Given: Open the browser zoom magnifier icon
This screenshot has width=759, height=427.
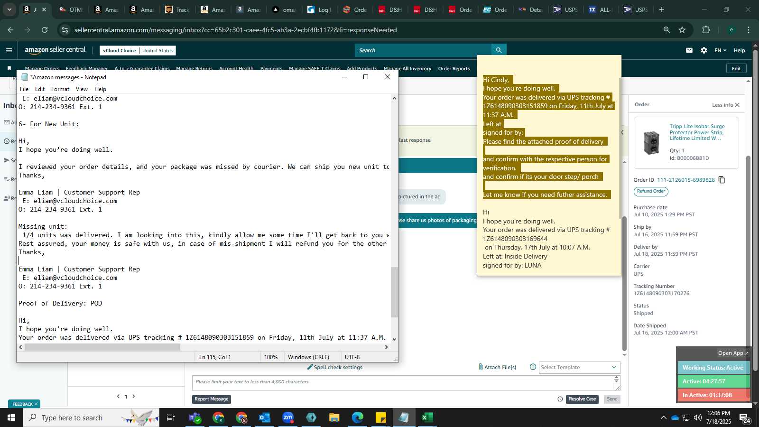Looking at the screenshot, I should click(x=666, y=30).
